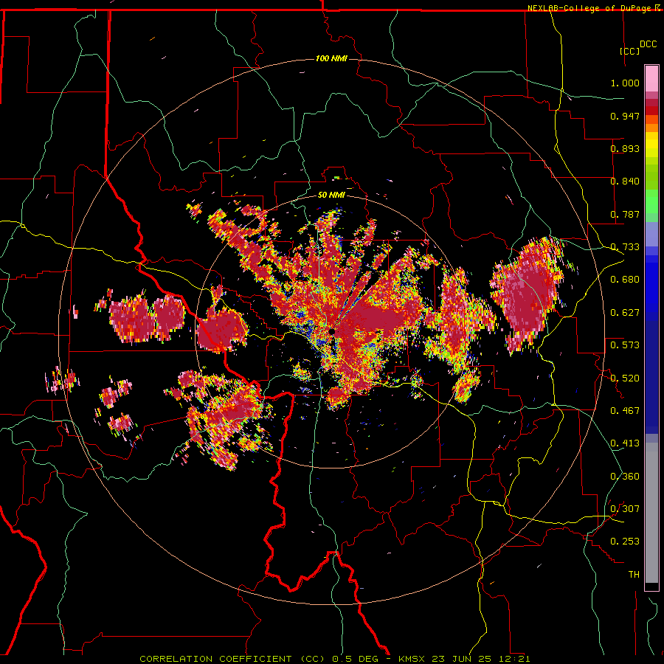Click the 0.787 color scale value
664x664 pixels.
[625, 214]
